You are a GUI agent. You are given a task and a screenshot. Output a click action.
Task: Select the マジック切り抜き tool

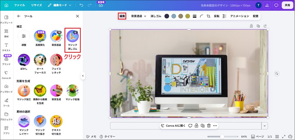40,125
